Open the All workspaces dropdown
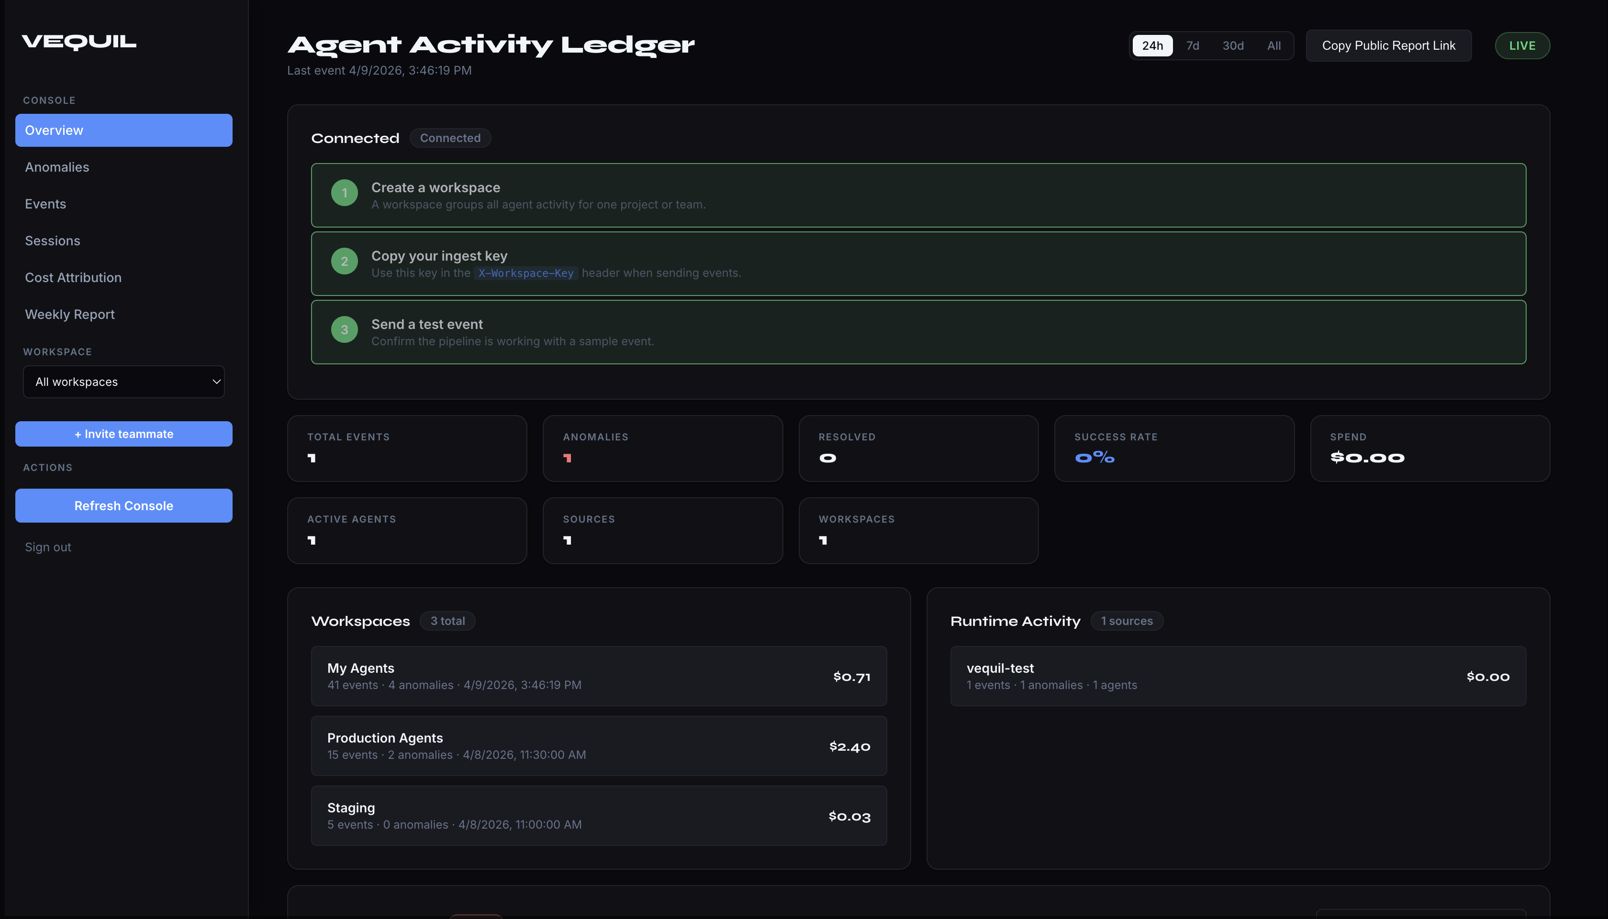 (124, 382)
